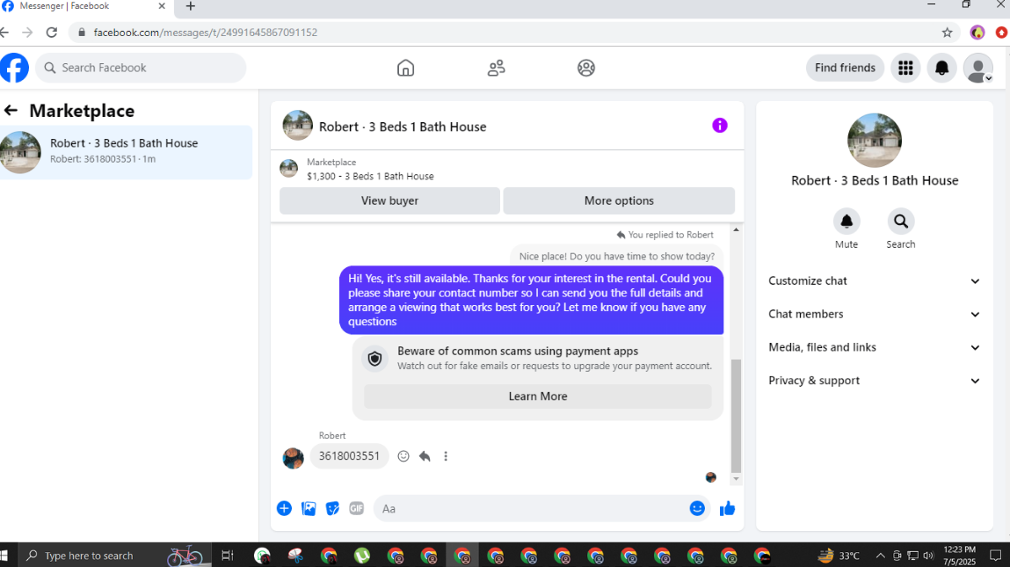Click the taskbar volume icon
Image resolution: width=1010 pixels, height=567 pixels.
(x=928, y=556)
